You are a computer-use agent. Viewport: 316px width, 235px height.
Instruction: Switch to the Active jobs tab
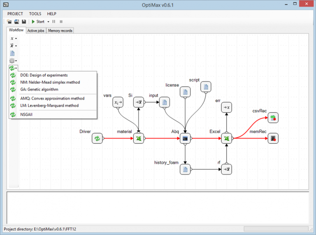[36, 30]
